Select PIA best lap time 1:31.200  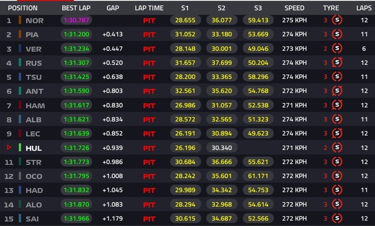76,34
